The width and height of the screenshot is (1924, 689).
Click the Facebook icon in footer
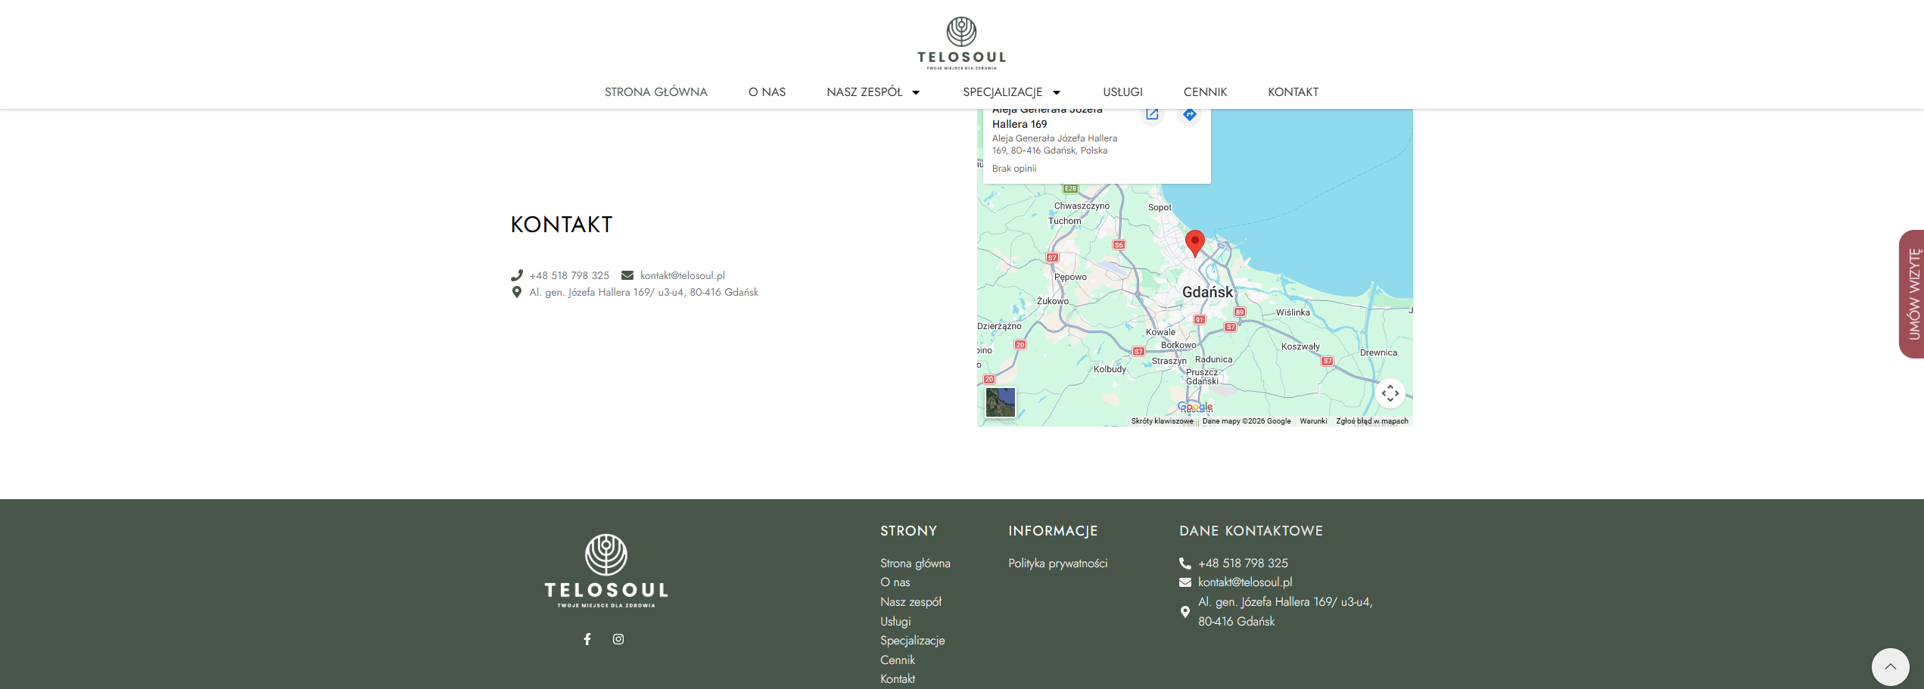(587, 639)
